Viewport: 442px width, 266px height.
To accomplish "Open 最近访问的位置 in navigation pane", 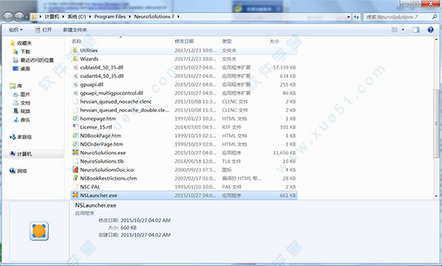I will pos(33,60).
